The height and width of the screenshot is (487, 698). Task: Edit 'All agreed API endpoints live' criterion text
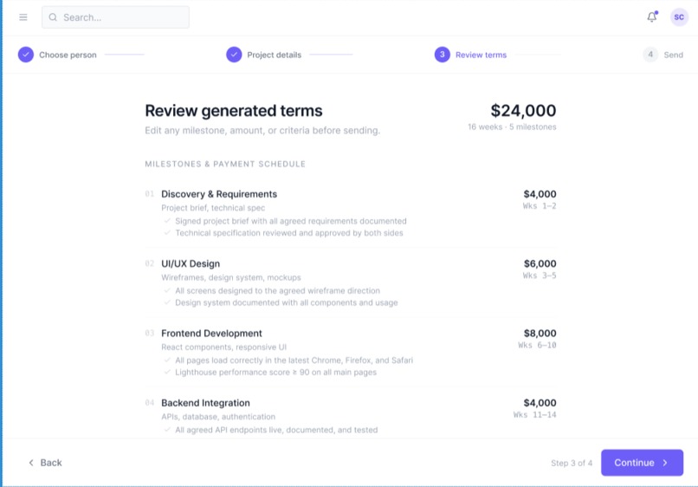(x=276, y=430)
